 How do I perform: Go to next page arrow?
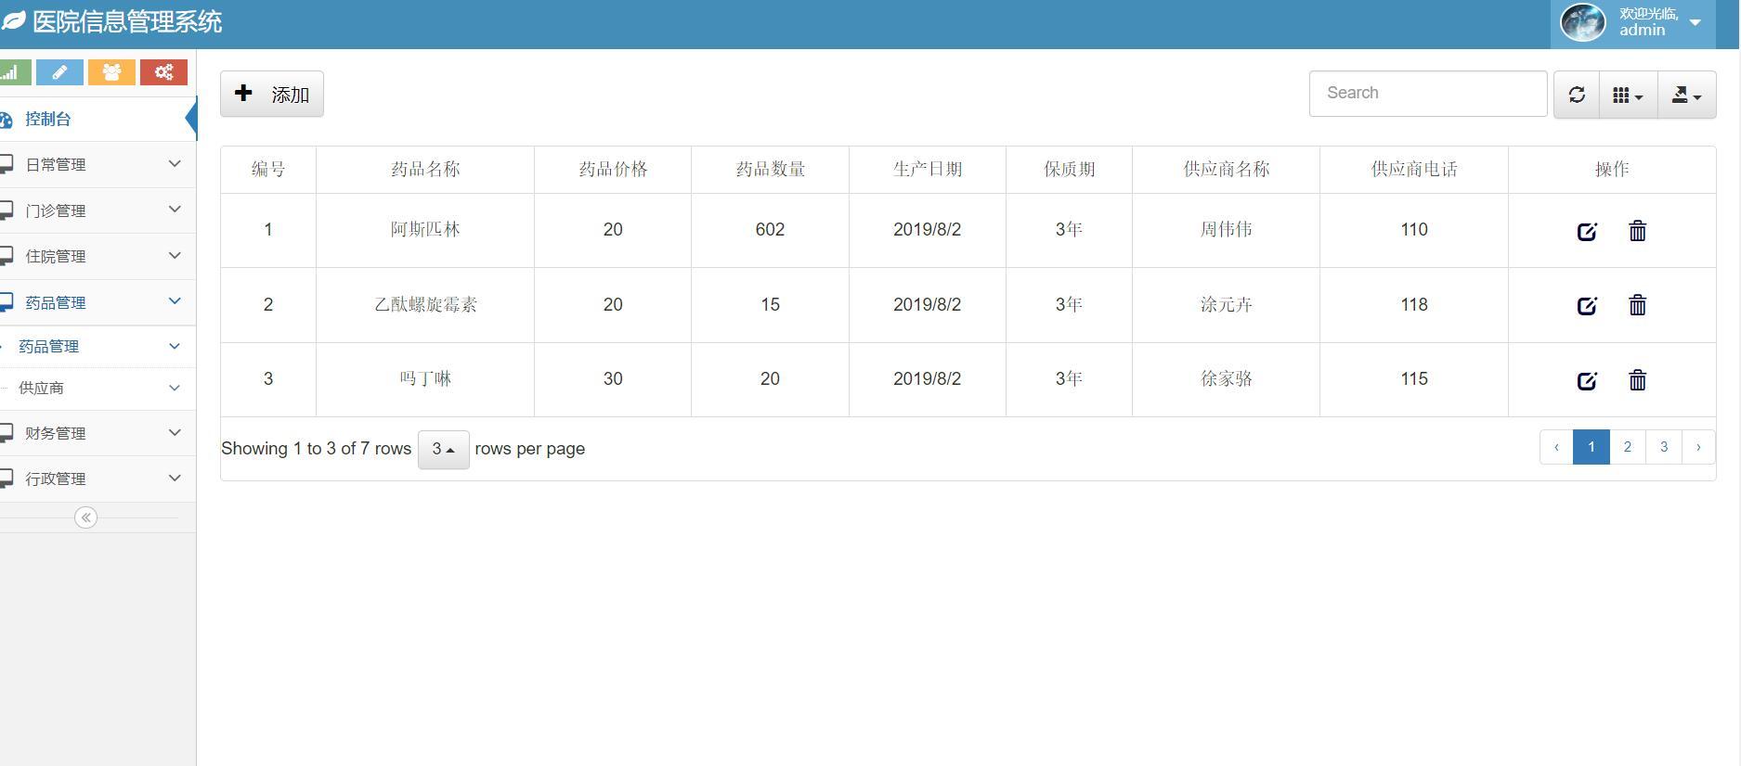click(x=1699, y=447)
